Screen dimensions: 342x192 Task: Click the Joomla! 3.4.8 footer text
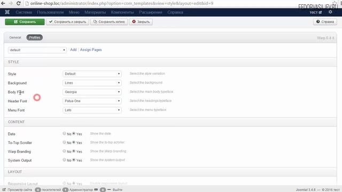tap(306, 190)
